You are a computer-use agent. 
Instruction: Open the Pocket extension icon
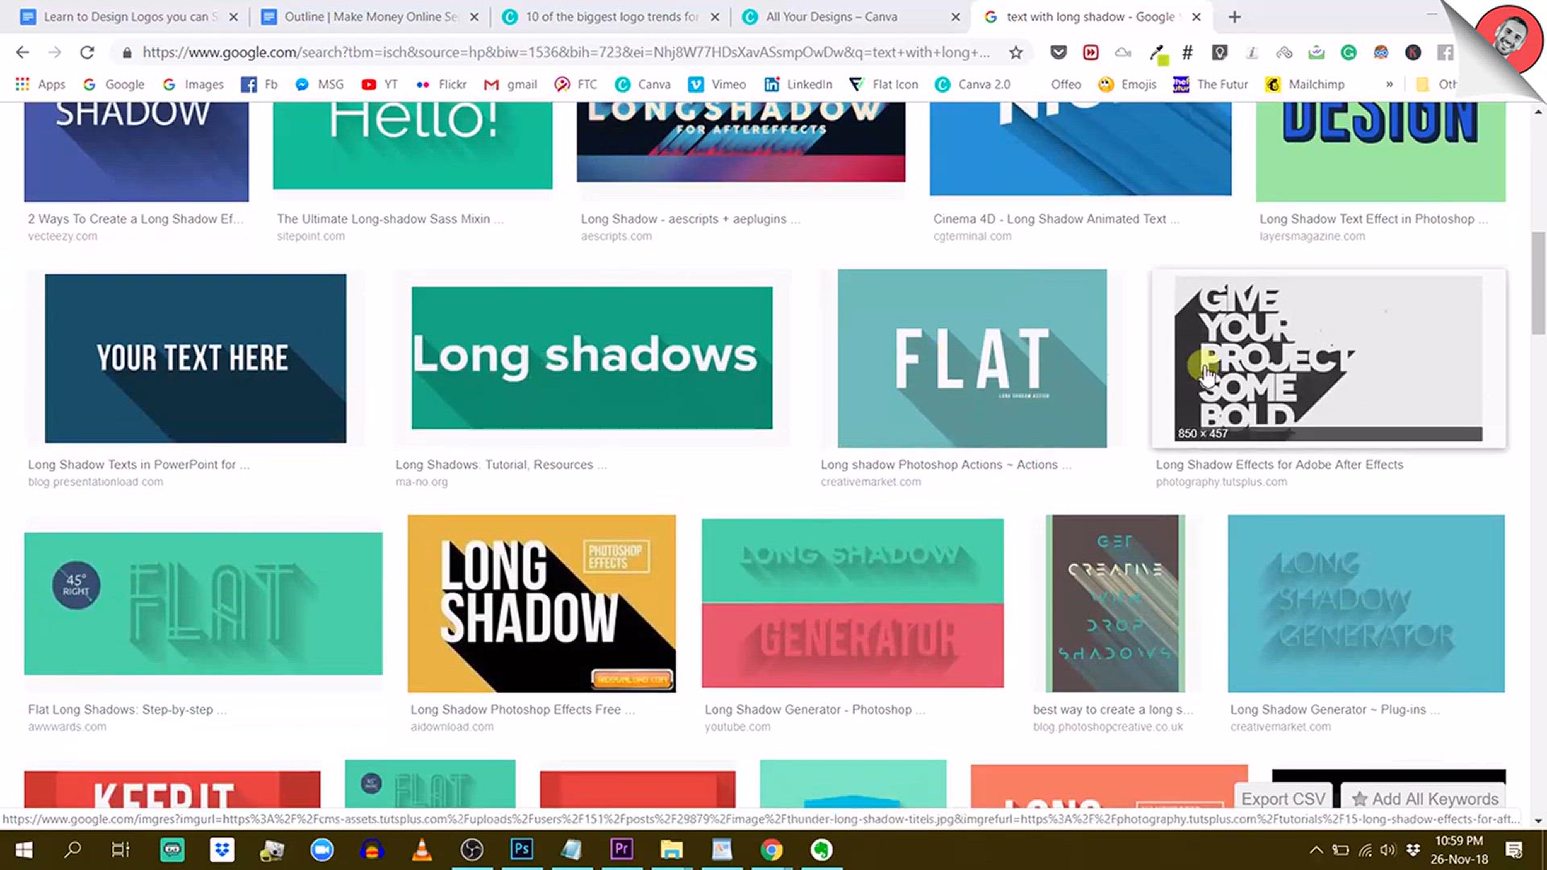[x=1059, y=52]
